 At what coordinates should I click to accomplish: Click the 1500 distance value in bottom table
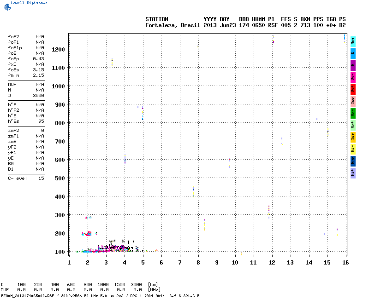[x=119, y=285]
